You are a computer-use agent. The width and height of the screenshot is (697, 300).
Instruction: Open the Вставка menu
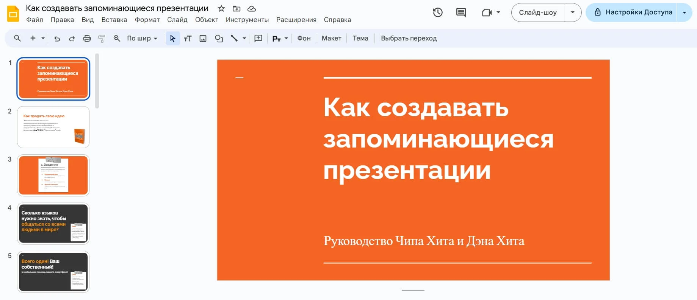point(114,20)
